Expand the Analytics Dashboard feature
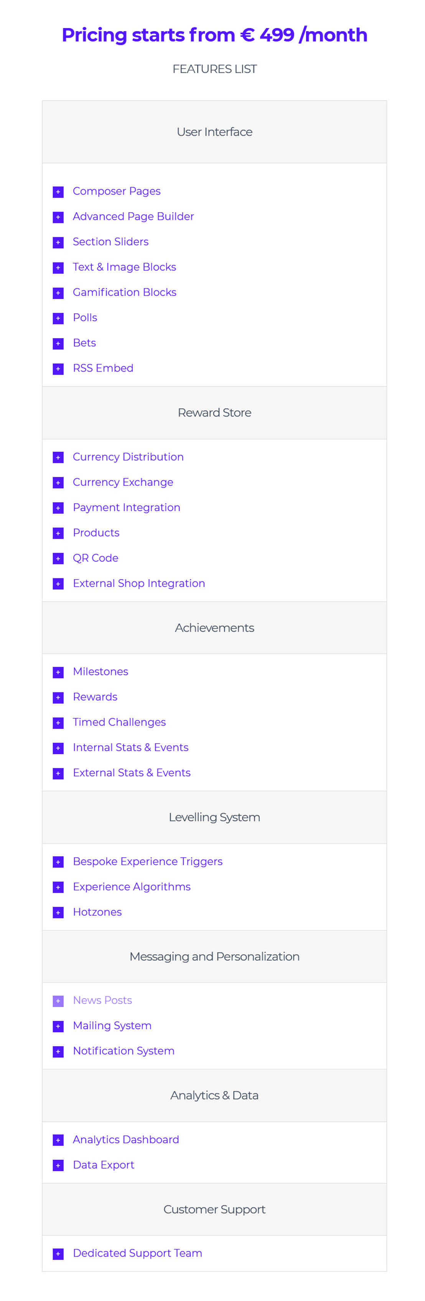This screenshot has height=1301, width=425. [58, 1141]
